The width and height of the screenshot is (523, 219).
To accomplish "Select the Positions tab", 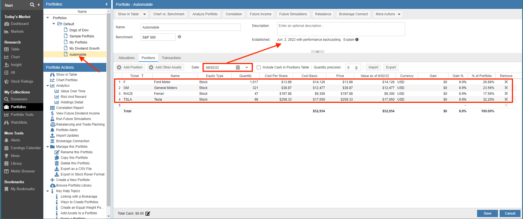I will tap(148, 58).
